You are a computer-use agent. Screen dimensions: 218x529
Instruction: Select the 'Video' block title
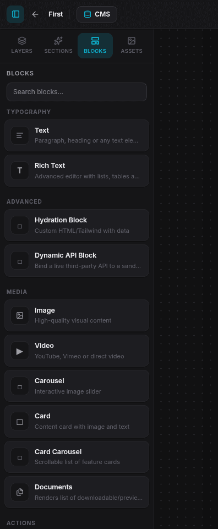pyautogui.click(x=44, y=346)
